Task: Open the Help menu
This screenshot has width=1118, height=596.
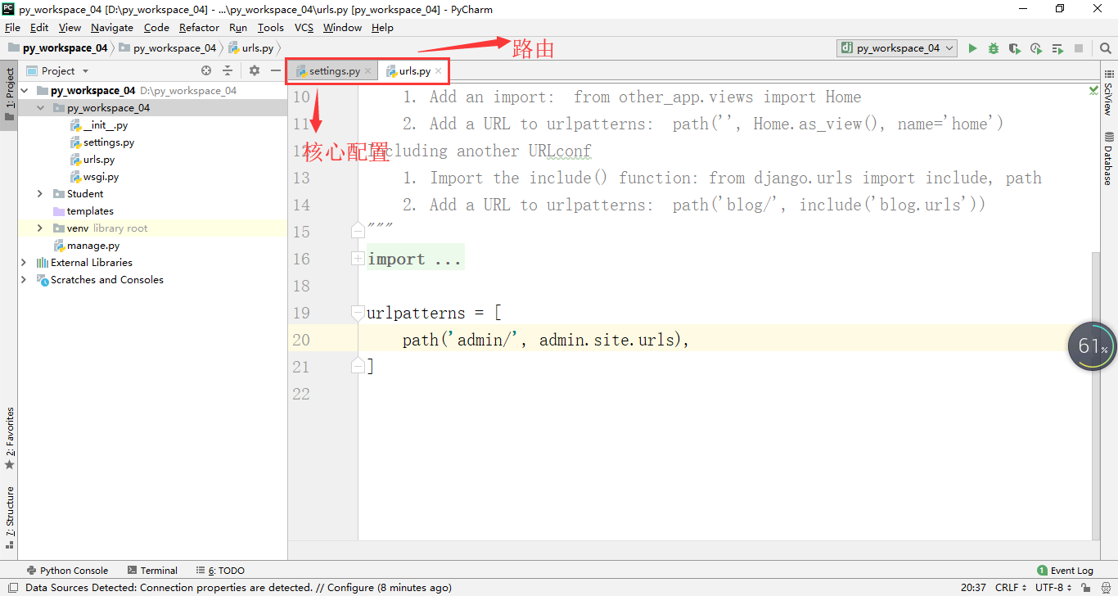Action: click(382, 27)
